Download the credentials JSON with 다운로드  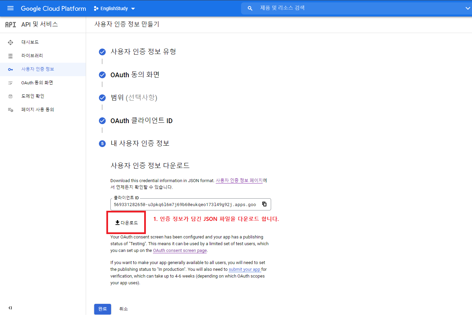click(127, 223)
